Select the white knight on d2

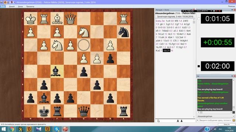click(84, 32)
